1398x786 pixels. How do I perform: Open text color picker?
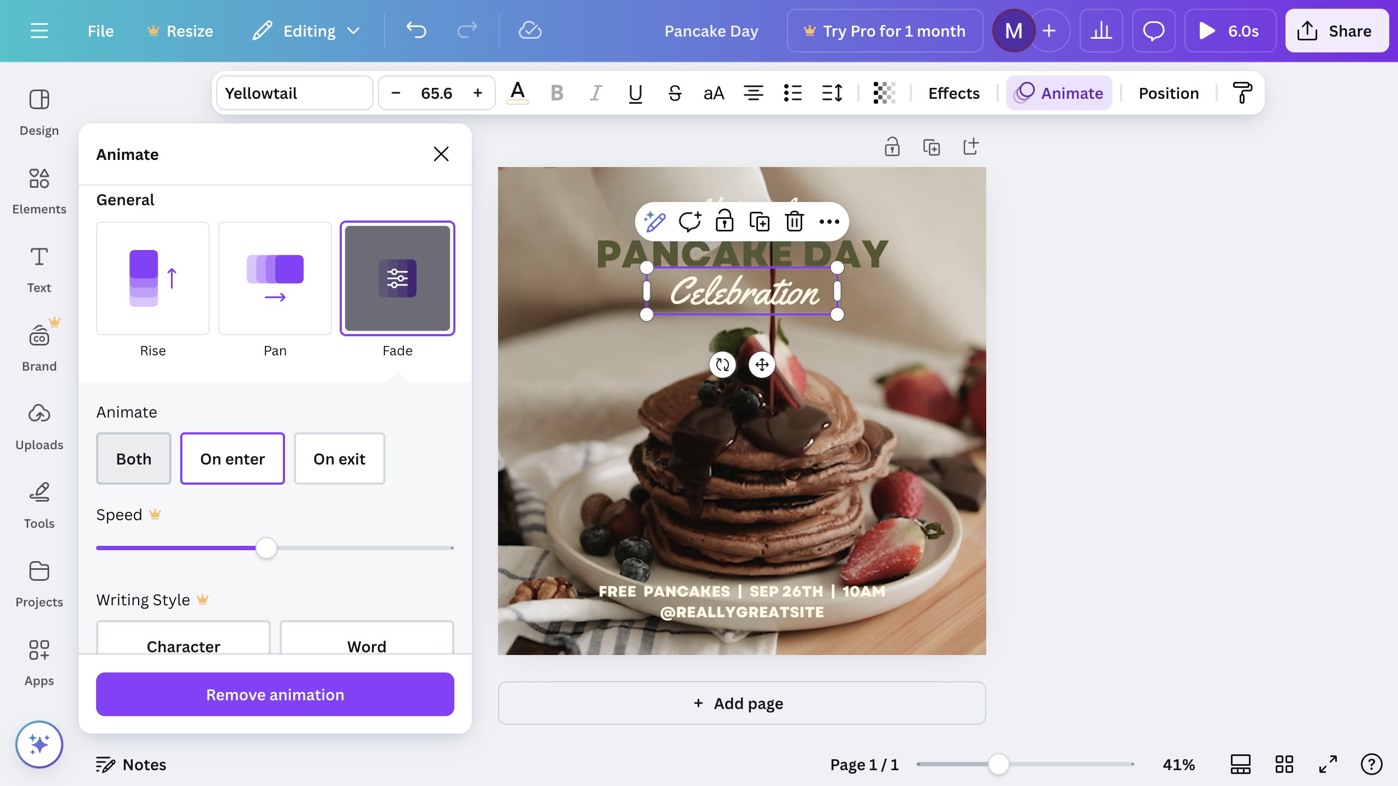tap(517, 93)
